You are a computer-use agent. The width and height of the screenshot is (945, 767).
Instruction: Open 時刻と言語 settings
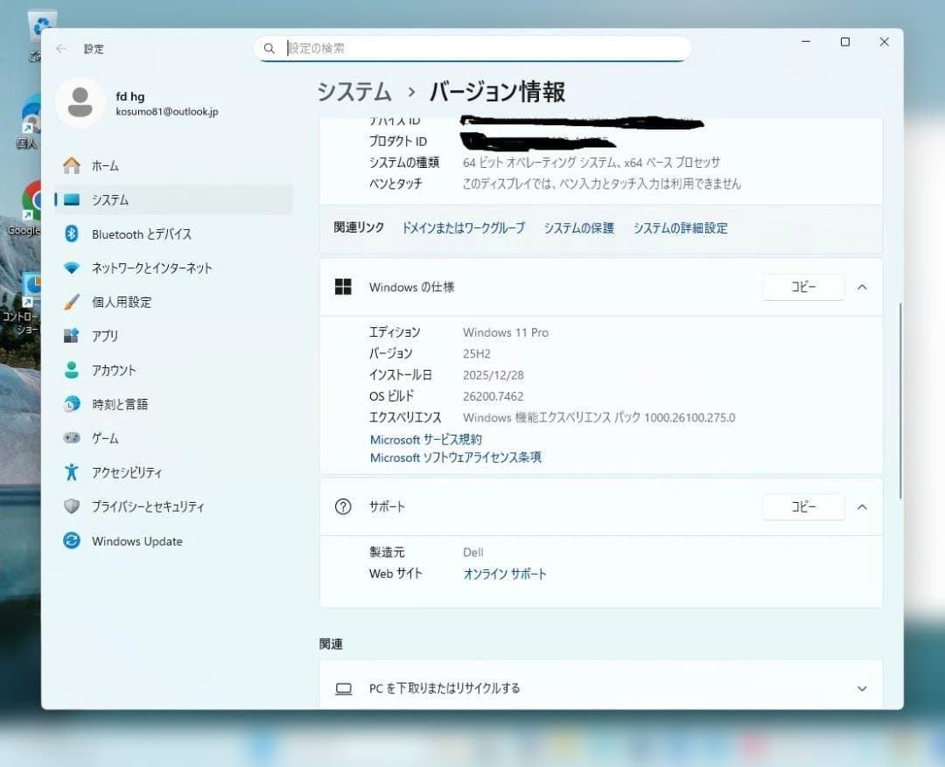[x=121, y=403]
